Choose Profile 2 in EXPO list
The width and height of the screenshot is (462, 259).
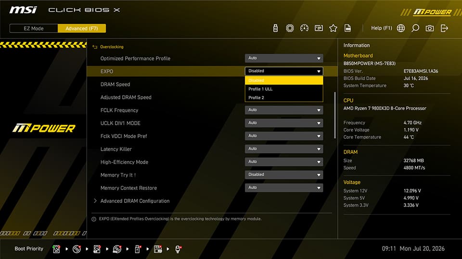[284, 97]
